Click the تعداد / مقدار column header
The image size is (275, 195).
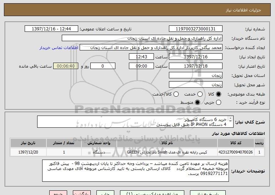(x=64, y=143)
